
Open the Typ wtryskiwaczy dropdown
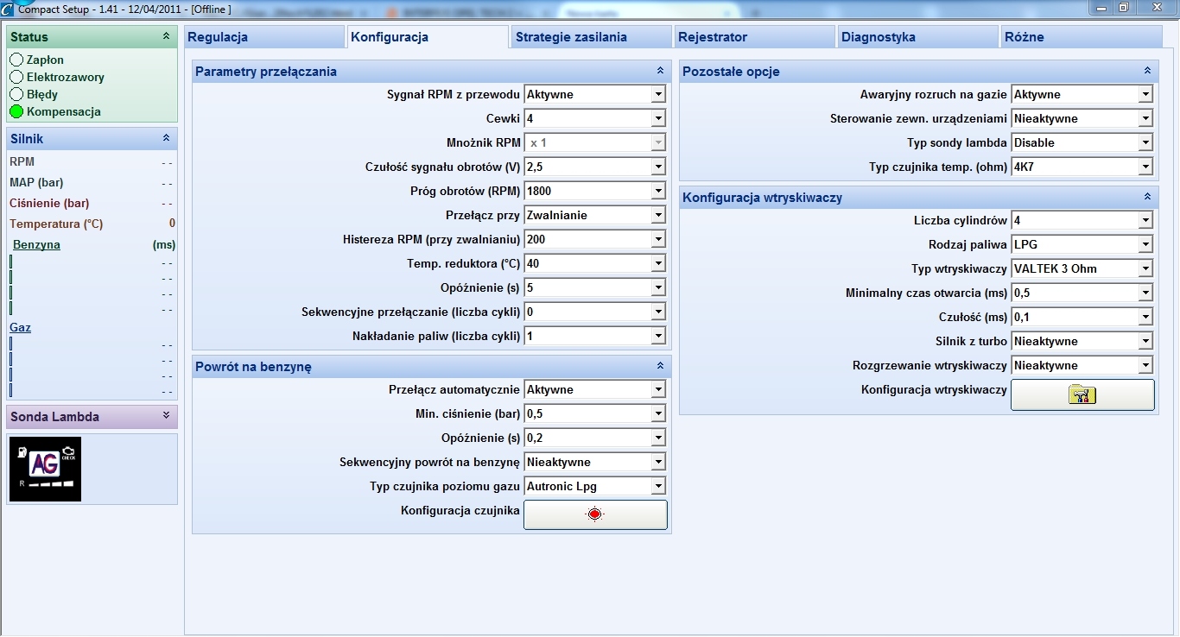(1145, 268)
